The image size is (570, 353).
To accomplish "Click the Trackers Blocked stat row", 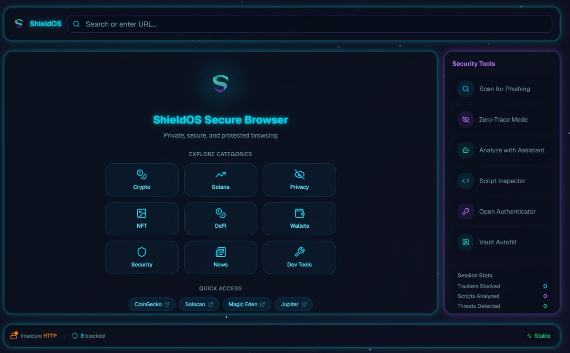I will [x=502, y=286].
